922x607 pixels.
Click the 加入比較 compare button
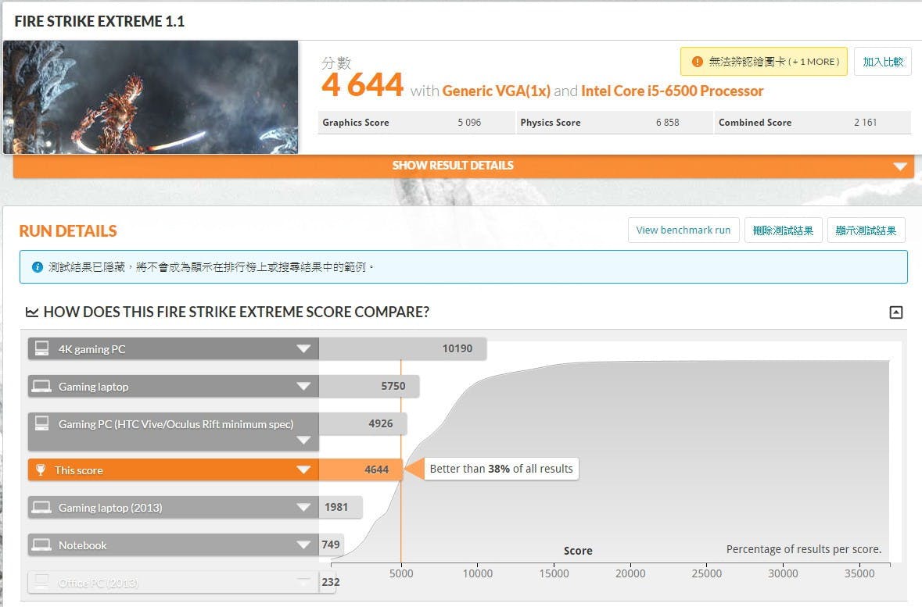pos(882,62)
